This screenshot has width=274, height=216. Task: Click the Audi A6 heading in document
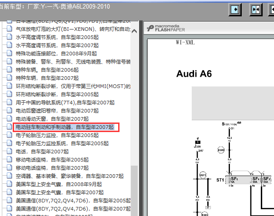tap(194, 74)
